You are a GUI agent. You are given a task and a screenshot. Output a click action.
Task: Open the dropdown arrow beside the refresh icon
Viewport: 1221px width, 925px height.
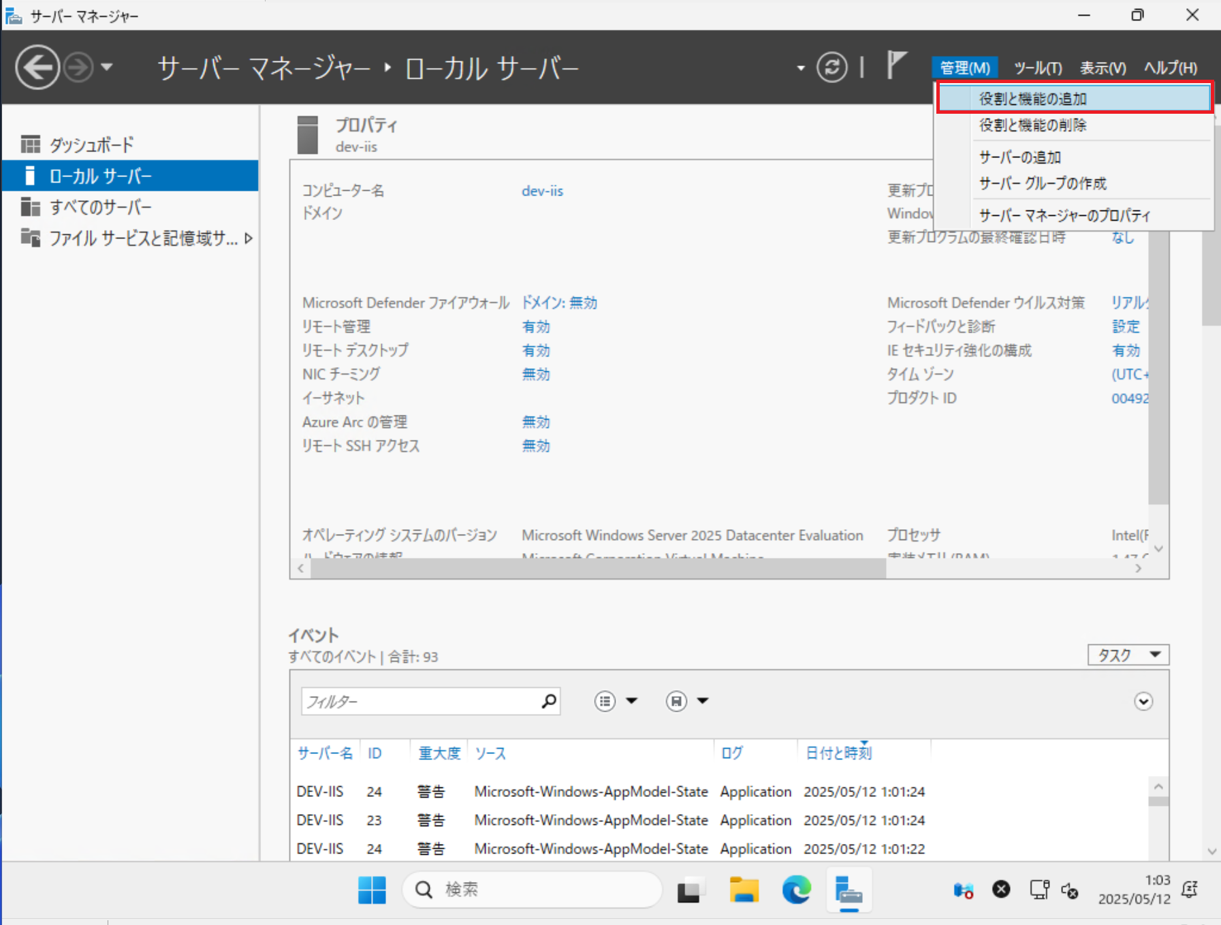click(x=801, y=68)
